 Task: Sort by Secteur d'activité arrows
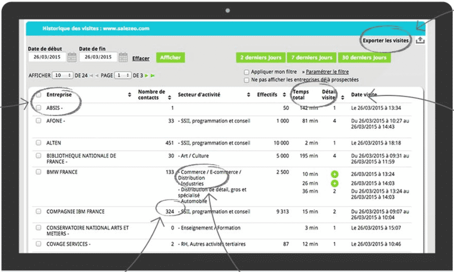pyautogui.click(x=248, y=95)
